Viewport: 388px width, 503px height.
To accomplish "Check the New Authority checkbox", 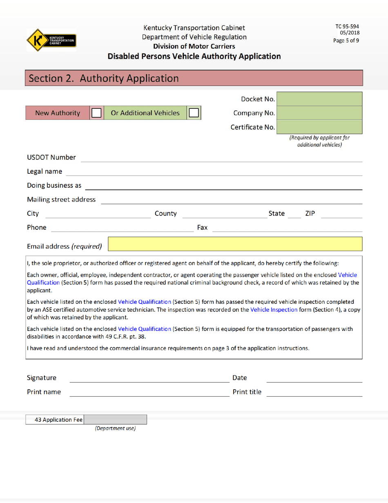I will click(x=96, y=113).
